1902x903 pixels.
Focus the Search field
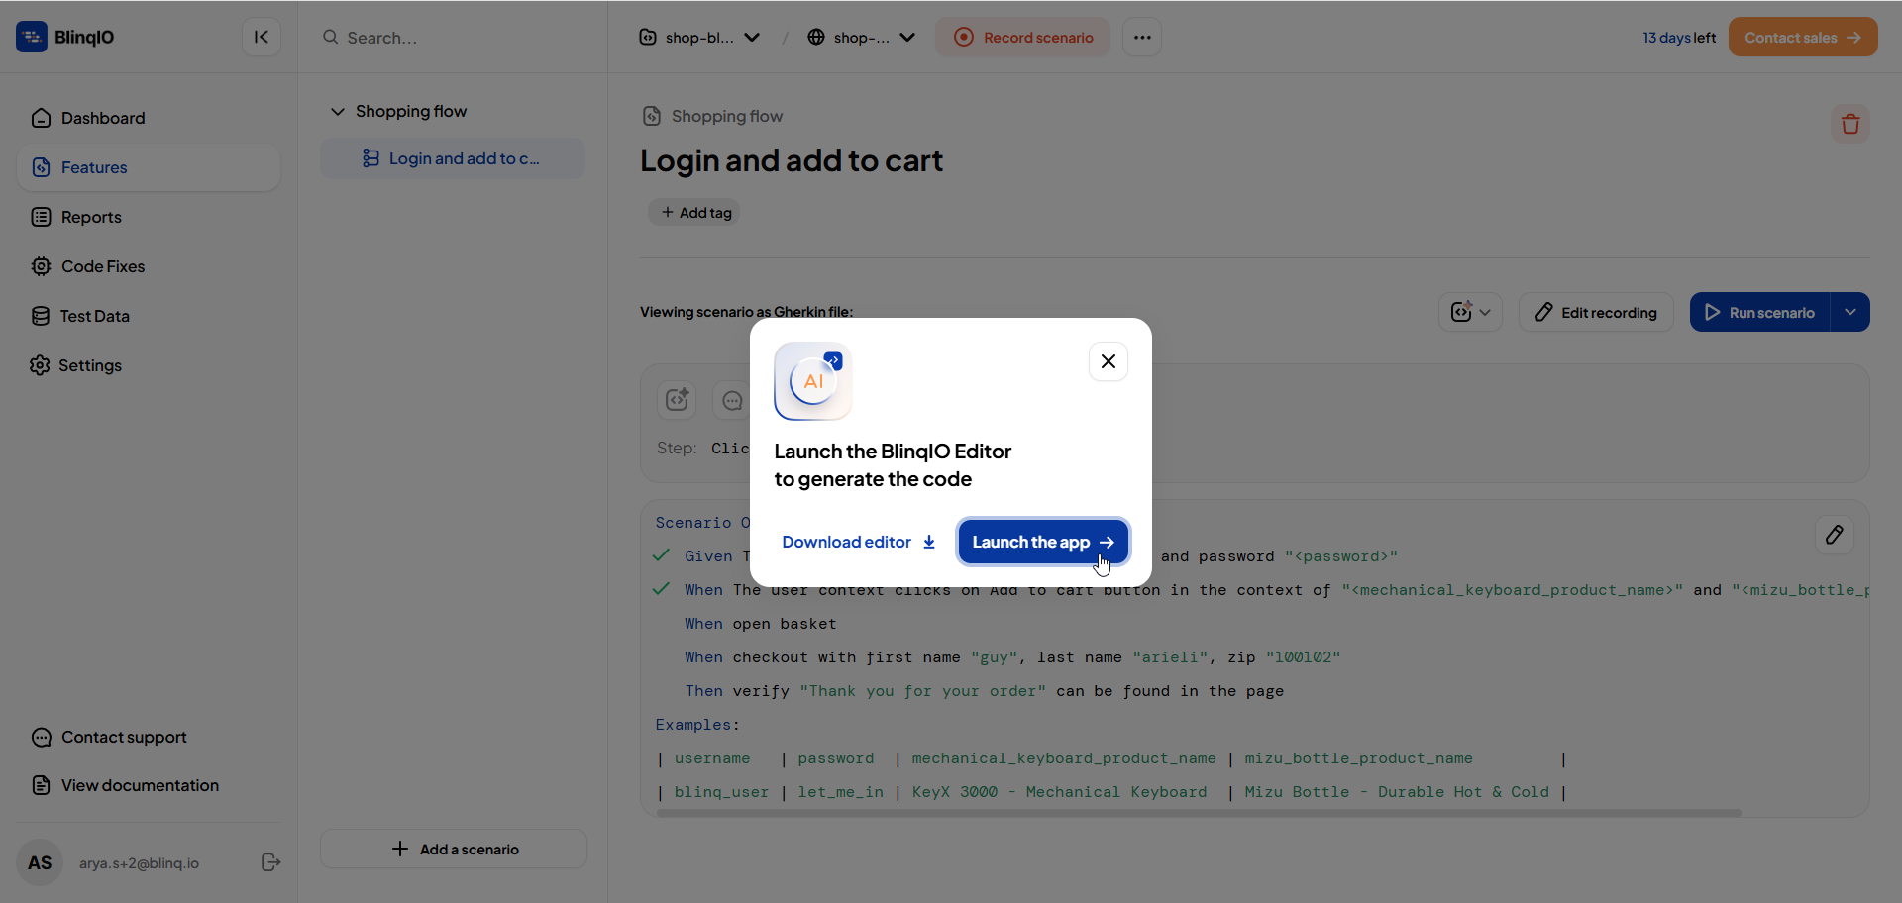click(453, 38)
